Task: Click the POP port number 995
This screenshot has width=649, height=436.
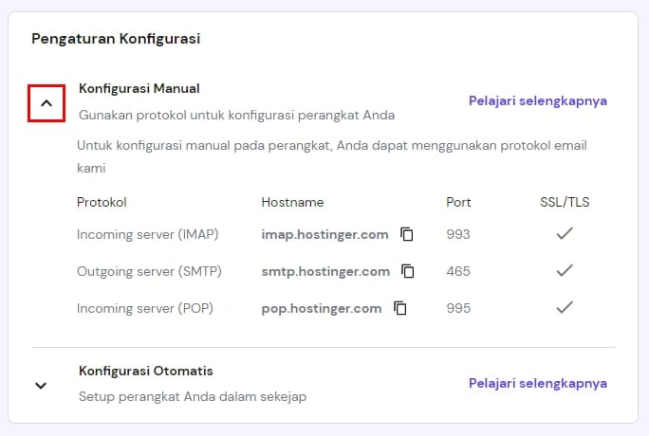Action: 457,308
